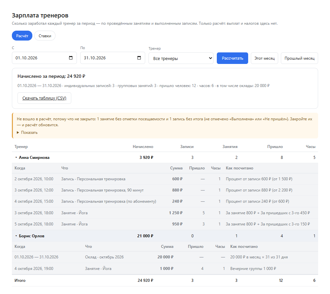Click the Итого total 24 920 ₽
The width and height of the screenshot is (330, 294).
tap(146, 280)
